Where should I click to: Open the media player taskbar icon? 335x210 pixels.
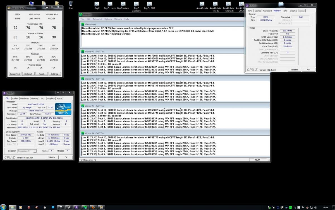pyautogui.click(x=20, y=207)
